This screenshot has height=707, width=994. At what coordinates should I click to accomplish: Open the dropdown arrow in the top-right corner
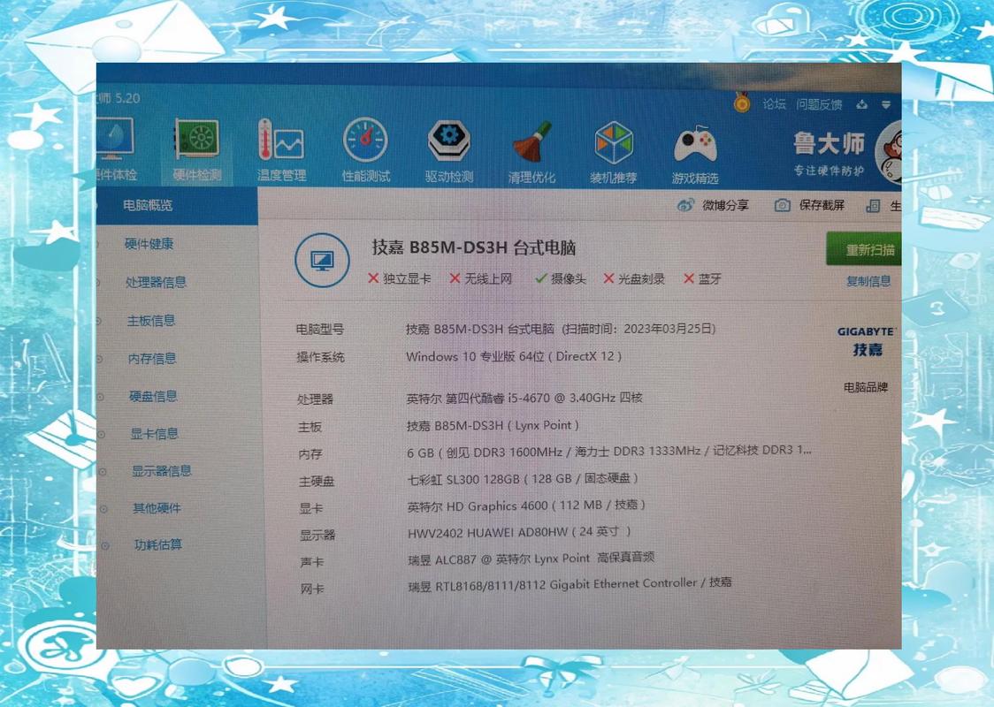click(x=887, y=104)
